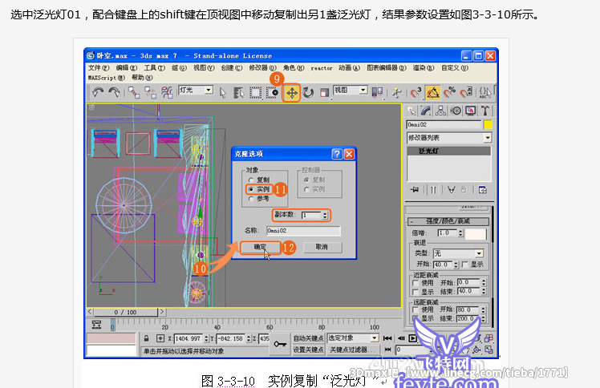Select the Link objects tool
The image size is (600, 388).
133,92
